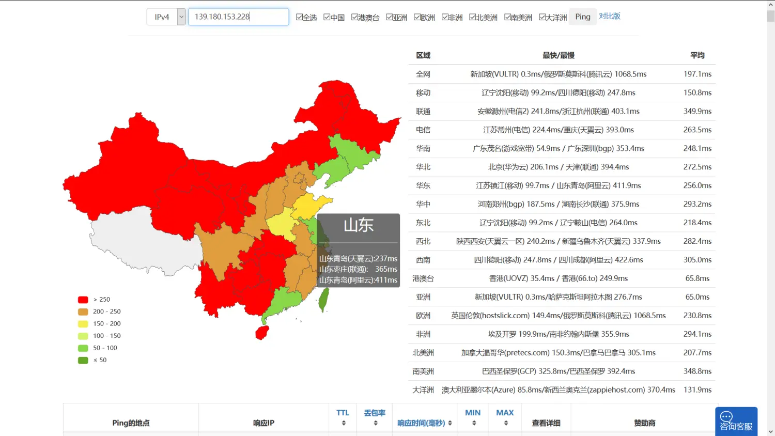This screenshot has width=775, height=436.
Task: Click the scrollbar down arrow
Action: coord(770,431)
